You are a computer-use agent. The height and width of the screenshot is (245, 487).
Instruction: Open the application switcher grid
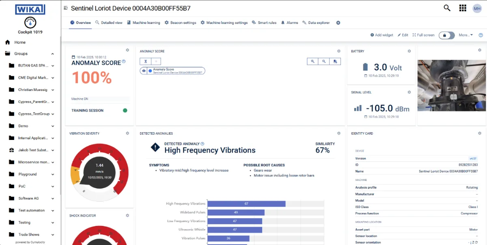[463, 8]
